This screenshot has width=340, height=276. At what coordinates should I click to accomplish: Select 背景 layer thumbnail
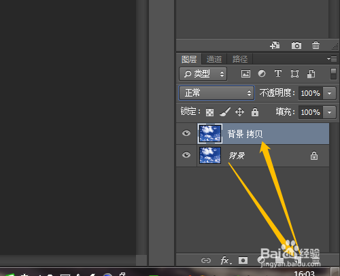tap(210, 155)
